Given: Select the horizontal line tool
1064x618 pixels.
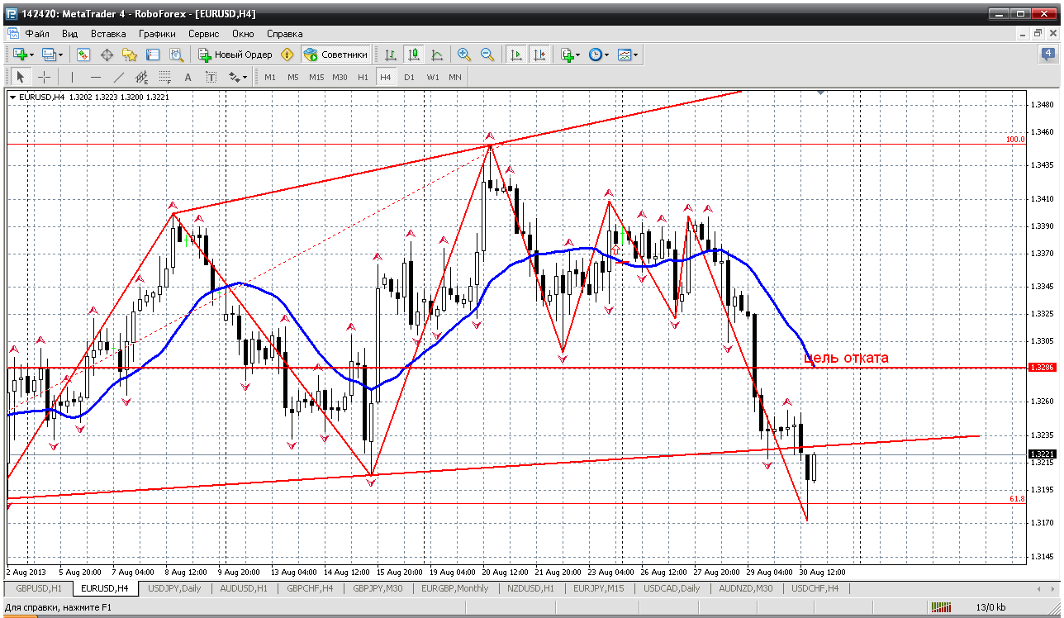Looking at the screenshot, I should [x=95, y=77].
